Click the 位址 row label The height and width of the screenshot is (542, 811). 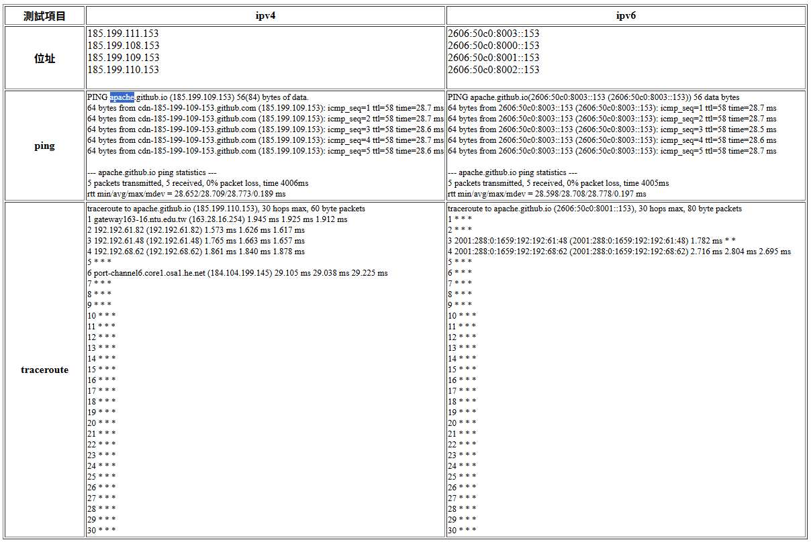(45, 58)
